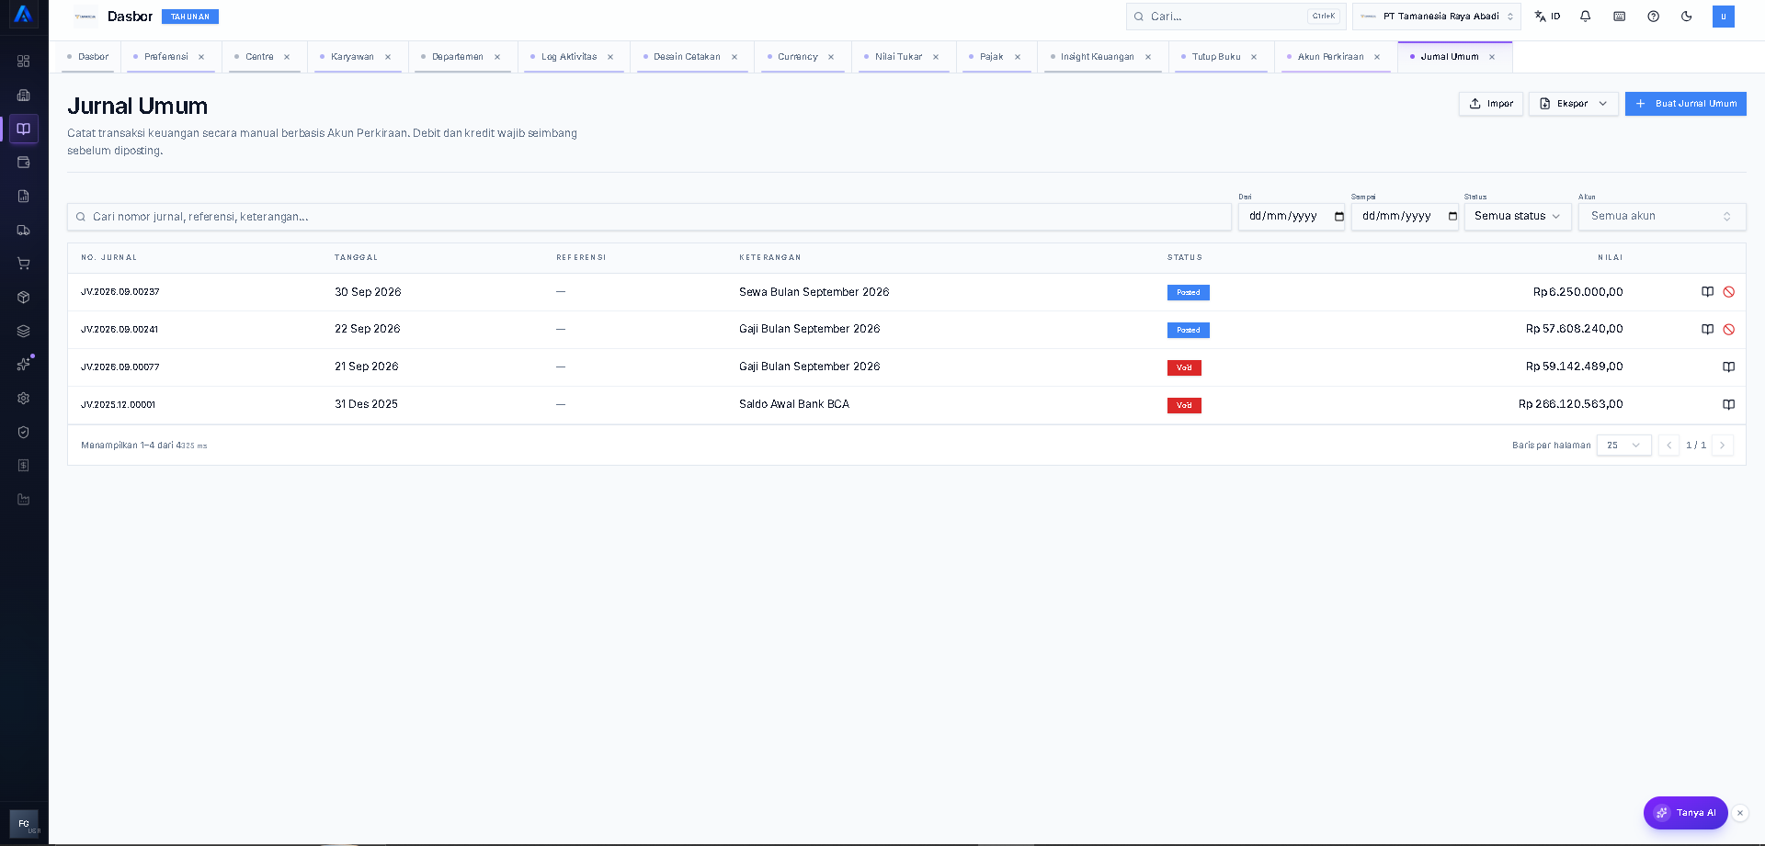The height and width of the screenshot is (846, 1765).
Task: Close the Jurnal Umum tab
Action: 1492,57
